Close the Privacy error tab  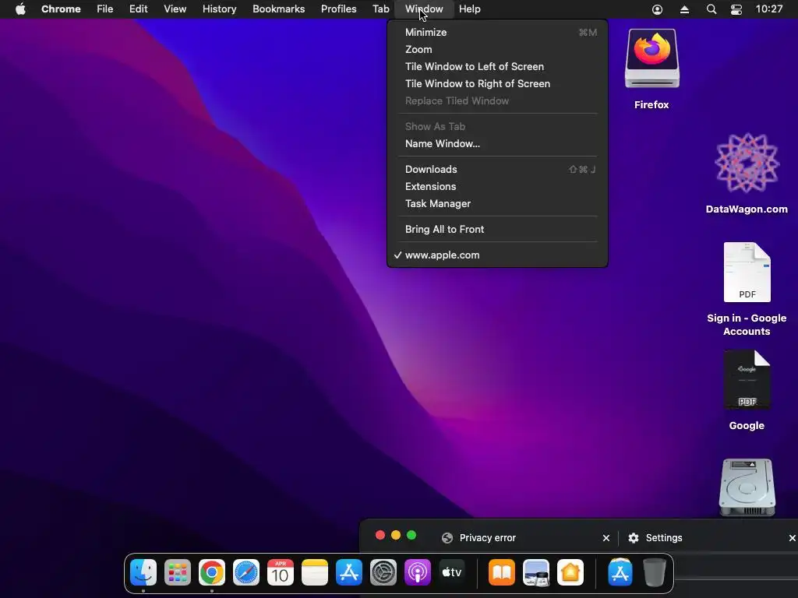tap(606, 538)
